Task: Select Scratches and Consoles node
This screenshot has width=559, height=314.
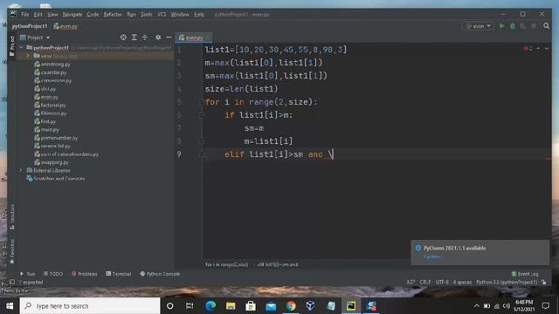Action: click(x=56, y=178)
